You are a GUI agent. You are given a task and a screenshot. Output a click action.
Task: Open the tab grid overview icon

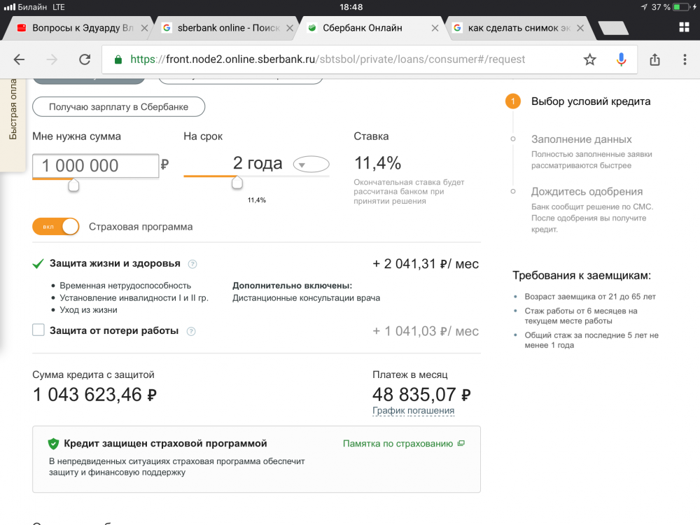(684, 27)
